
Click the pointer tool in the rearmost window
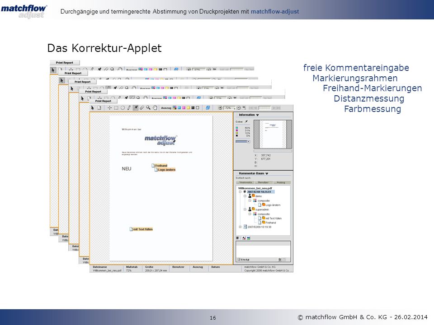(x=53, y=70)
